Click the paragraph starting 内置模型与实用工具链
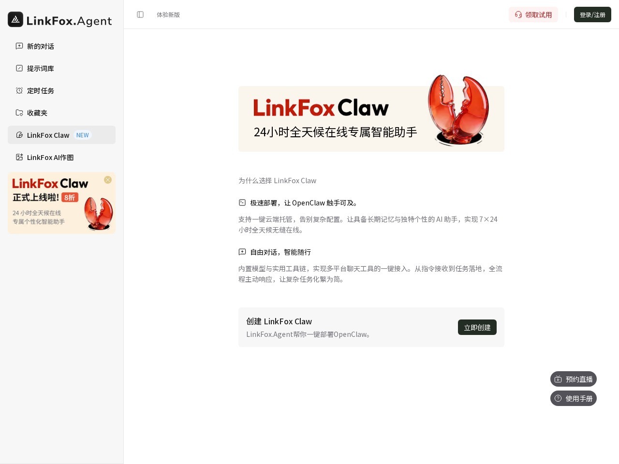This screenshot has height=464, width=619. [370, 274]
